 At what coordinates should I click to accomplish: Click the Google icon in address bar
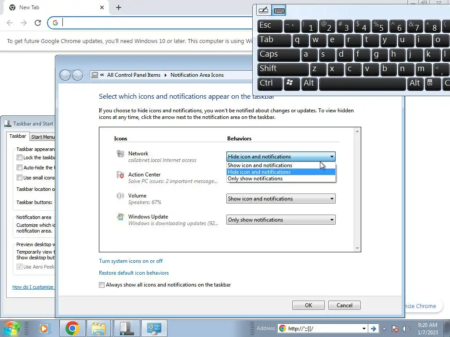click(x=55, y=23)
